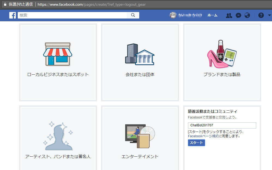The width and height of the screenshot is (272, 170).
Task: Choose エンターテイメント category label
Action: [140, 156]
